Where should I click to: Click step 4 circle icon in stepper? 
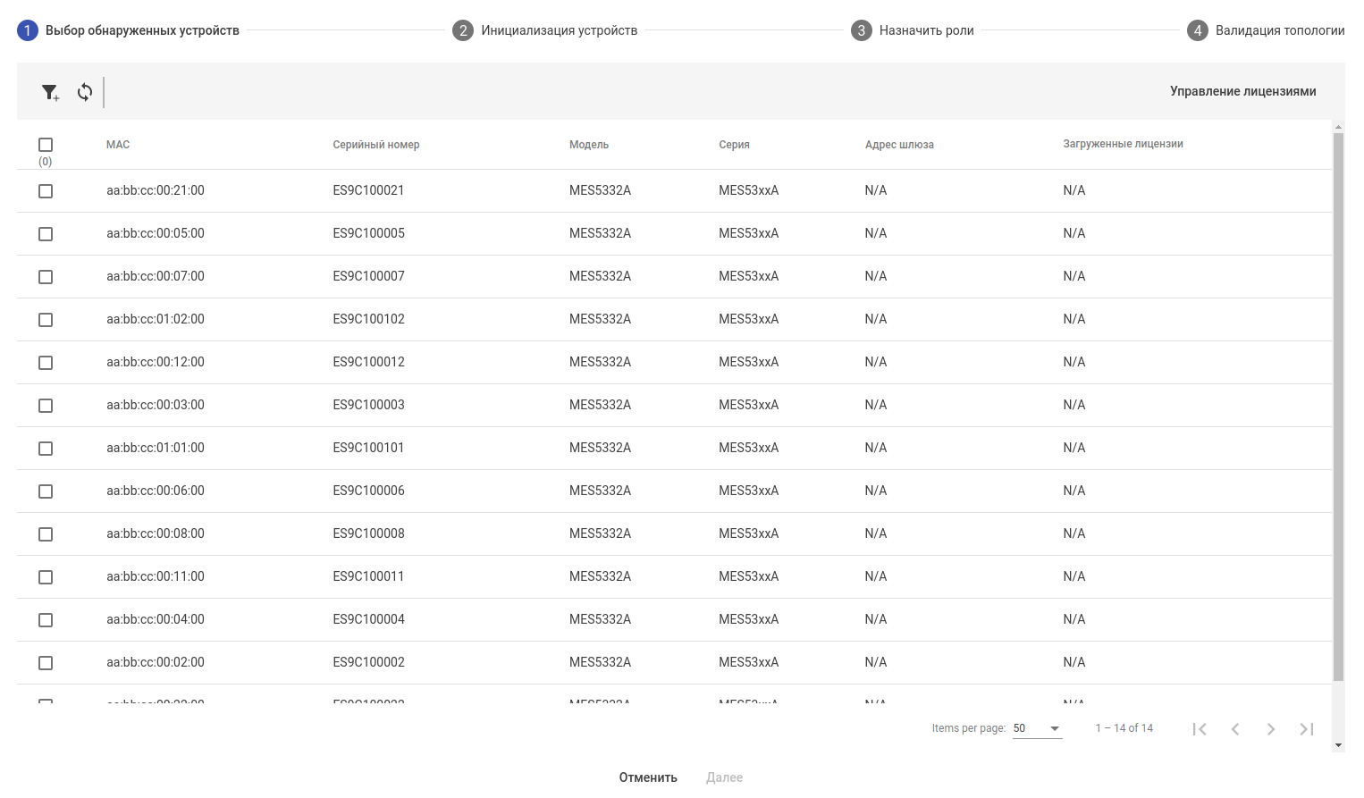click(1198, 30)
